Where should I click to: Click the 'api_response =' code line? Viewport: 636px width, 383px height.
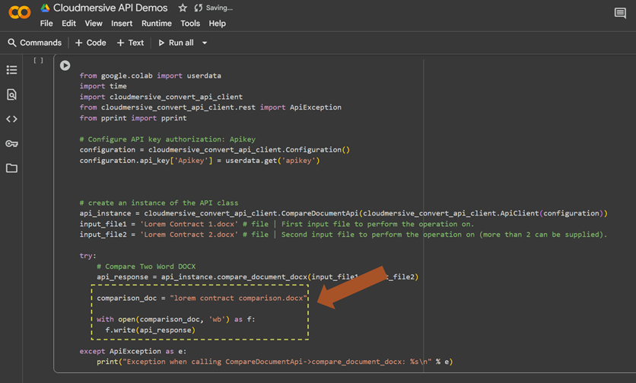pyautogui.click(x=258, y=277)
